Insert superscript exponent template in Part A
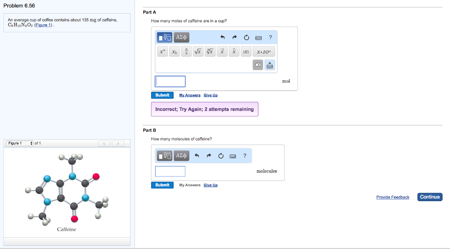The width and height of the screenshot is (450, 249). (163, 52)
